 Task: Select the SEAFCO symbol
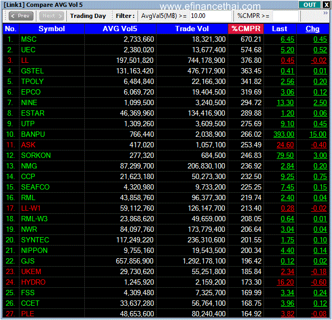[35, 187]
